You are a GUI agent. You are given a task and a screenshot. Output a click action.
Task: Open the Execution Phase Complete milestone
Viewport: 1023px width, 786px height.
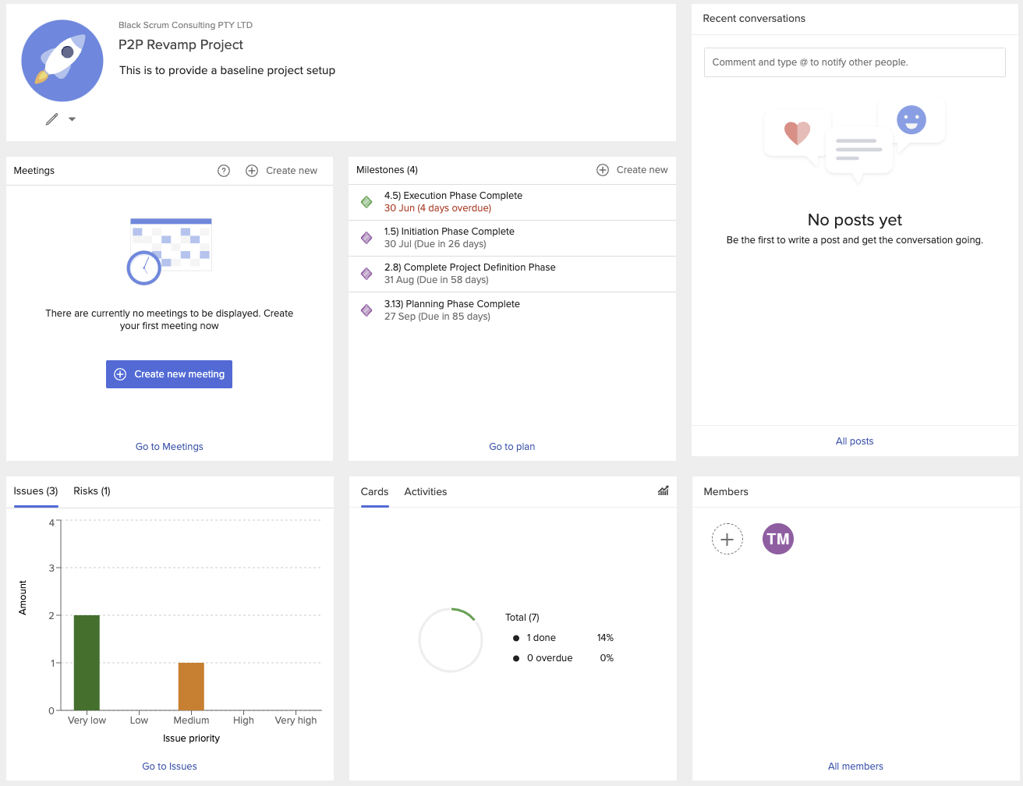point(453,196)
